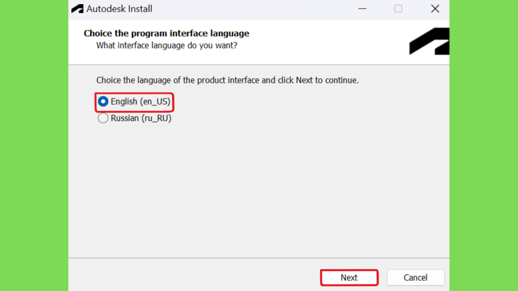
Task: Click the instruction text about clicking Next
Action: tap(227, 80)
